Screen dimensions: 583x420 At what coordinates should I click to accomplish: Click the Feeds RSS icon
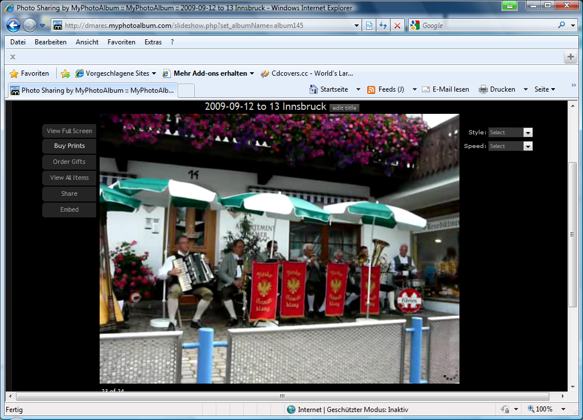click(371, 89)
